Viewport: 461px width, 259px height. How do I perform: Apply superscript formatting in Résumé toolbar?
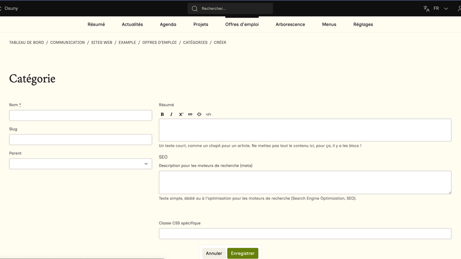pos(181,114)
